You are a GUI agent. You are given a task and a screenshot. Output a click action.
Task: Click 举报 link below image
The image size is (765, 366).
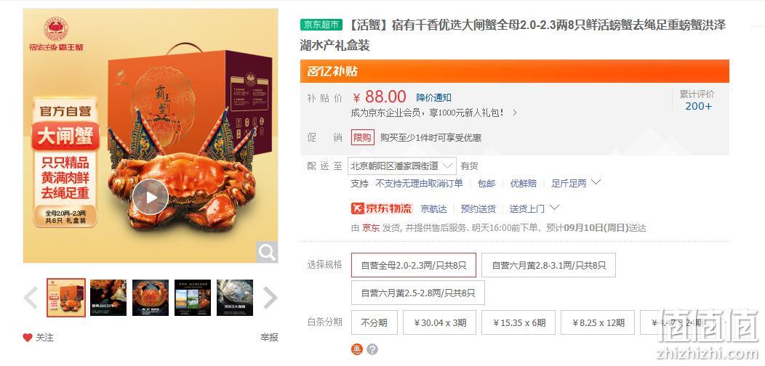point(269,337)
